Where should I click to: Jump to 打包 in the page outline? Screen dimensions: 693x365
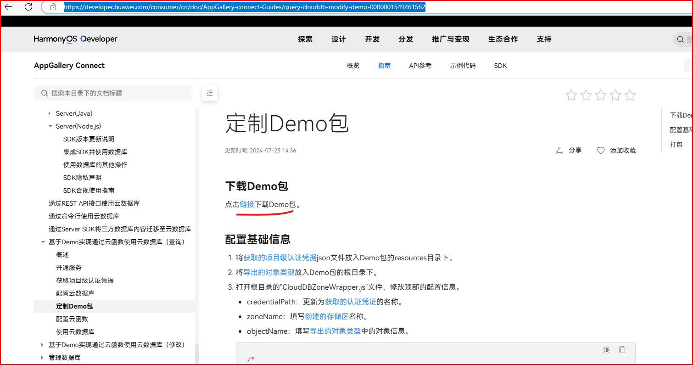[x=676, y=145]
